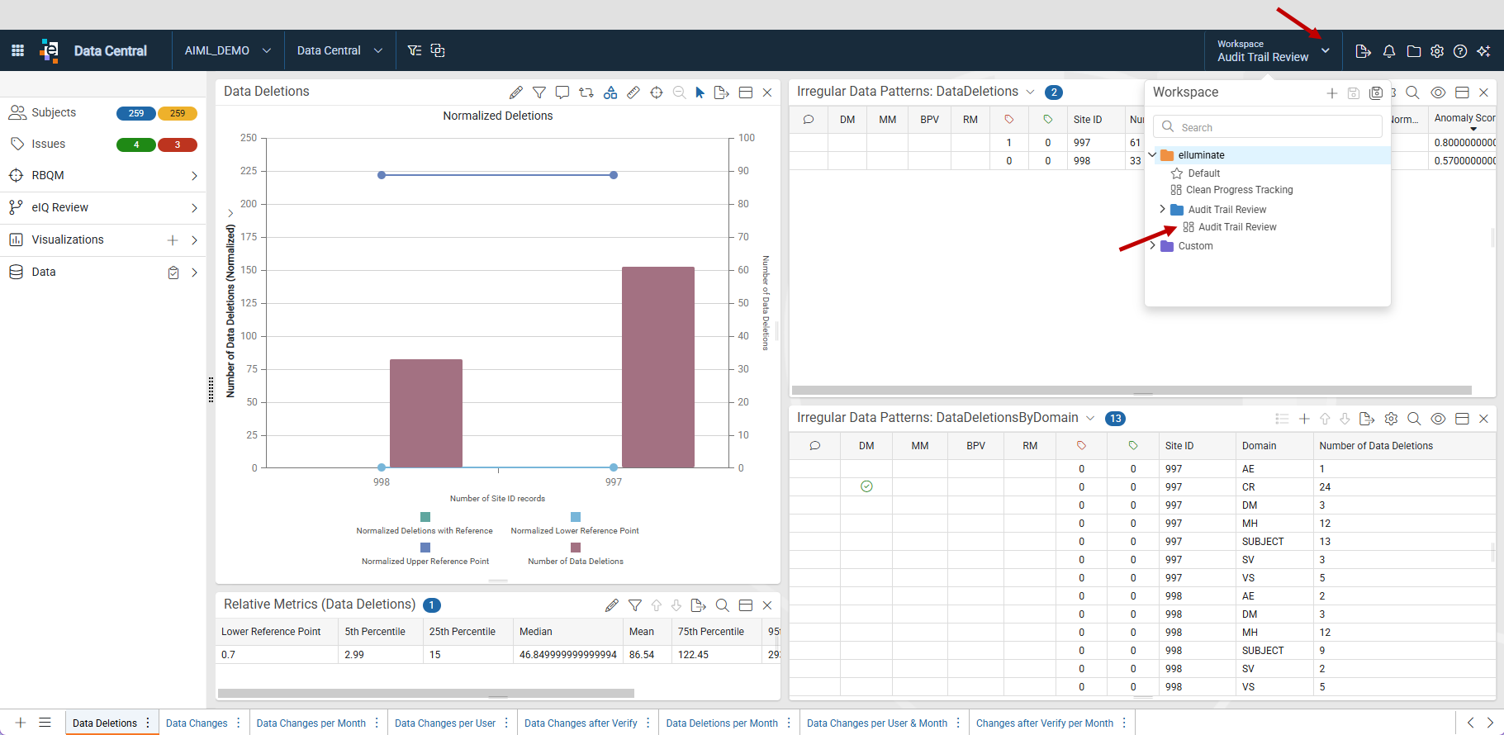Add a new workspace with plus icon
1504x735 pixels.
1332,93
